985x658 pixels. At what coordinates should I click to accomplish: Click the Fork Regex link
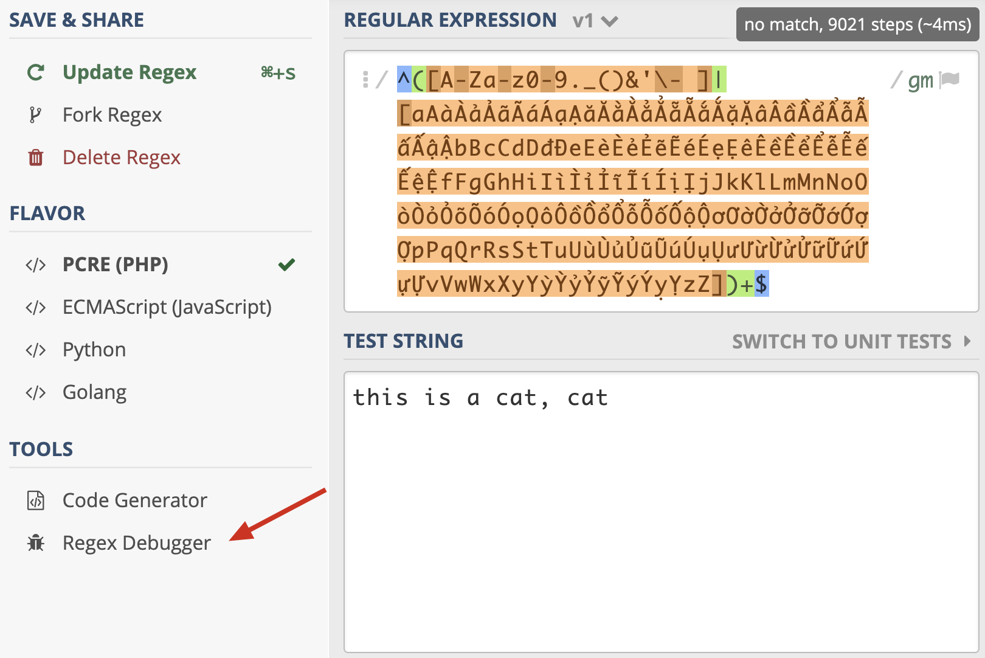(x=112, y=115)
